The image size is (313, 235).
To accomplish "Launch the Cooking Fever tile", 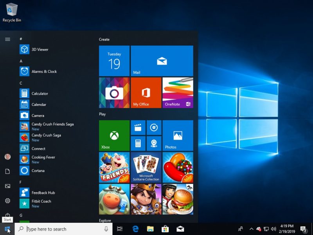I will coord(178,199).
